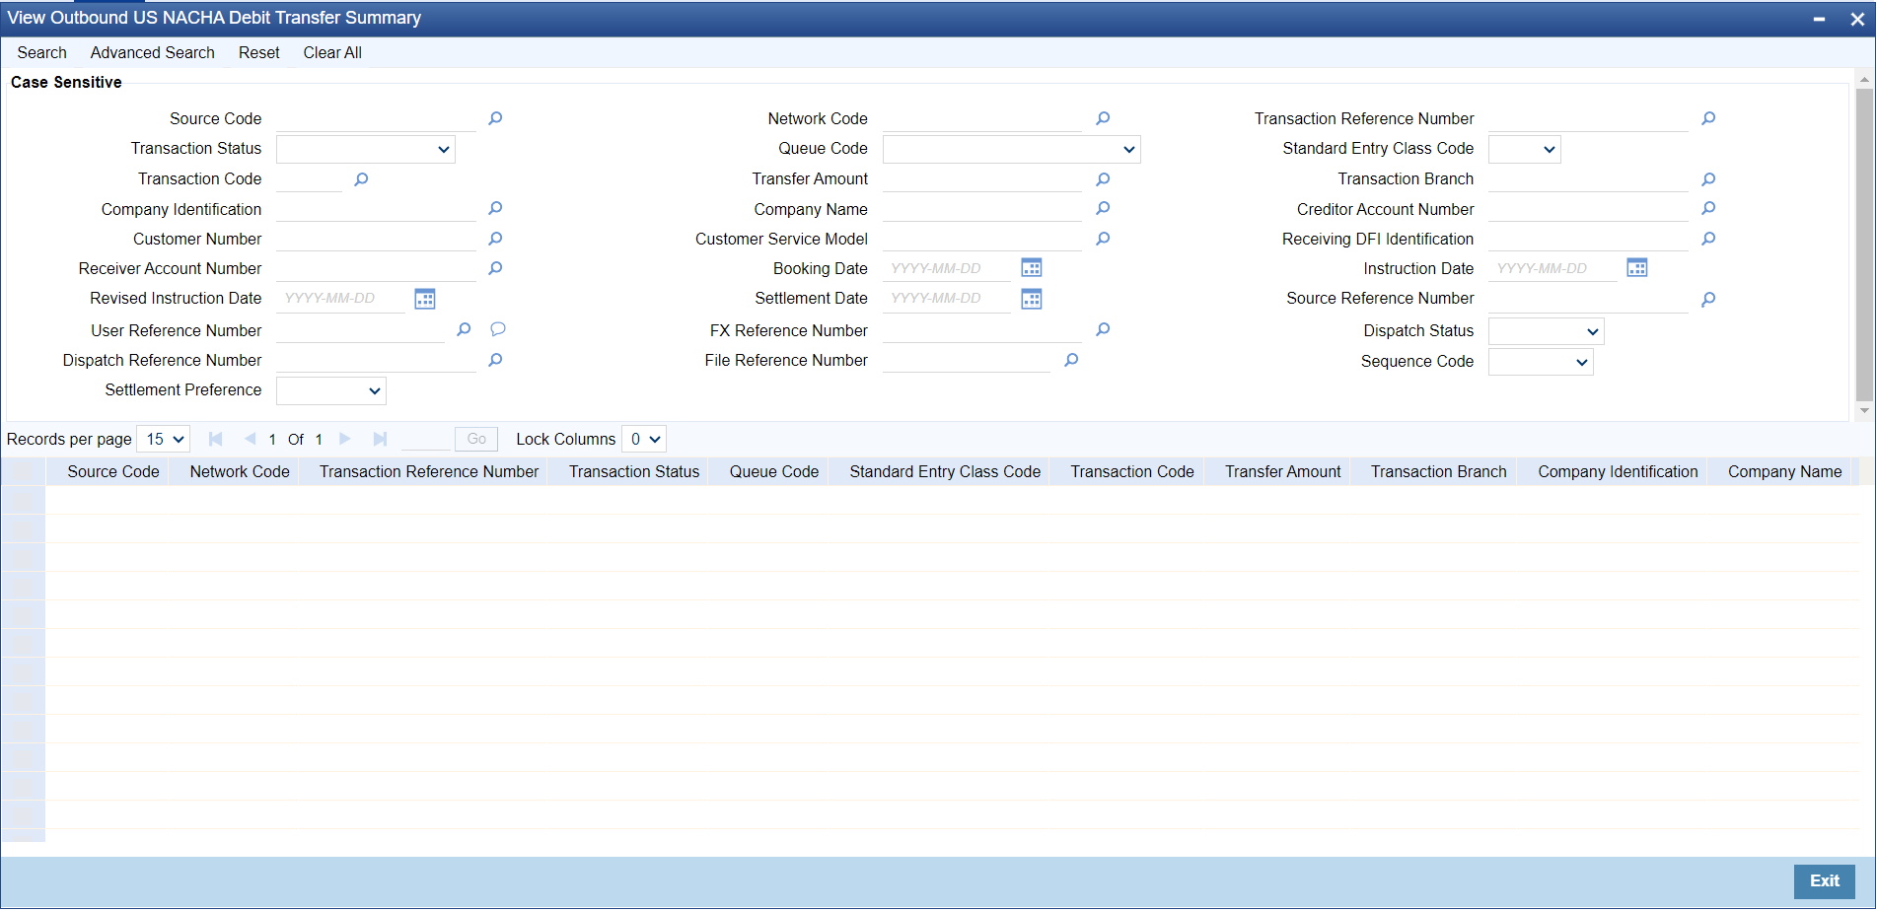1877x911 pixels.
Task: Open the Dispatch Status dropdown
Action: (x=1547, y=331)
